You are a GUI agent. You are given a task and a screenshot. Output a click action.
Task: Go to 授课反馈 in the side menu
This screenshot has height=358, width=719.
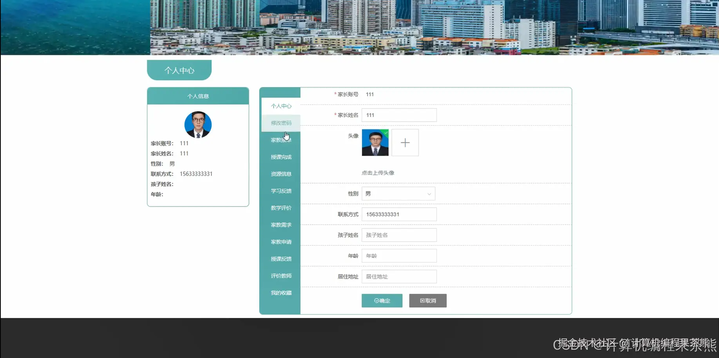pyautogui.click(x=281, y=259)
